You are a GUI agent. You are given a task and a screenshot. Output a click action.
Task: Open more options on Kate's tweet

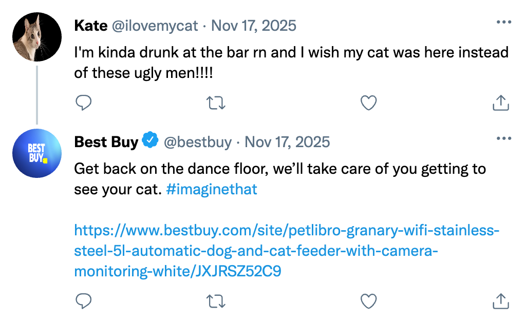click(503, 23)
